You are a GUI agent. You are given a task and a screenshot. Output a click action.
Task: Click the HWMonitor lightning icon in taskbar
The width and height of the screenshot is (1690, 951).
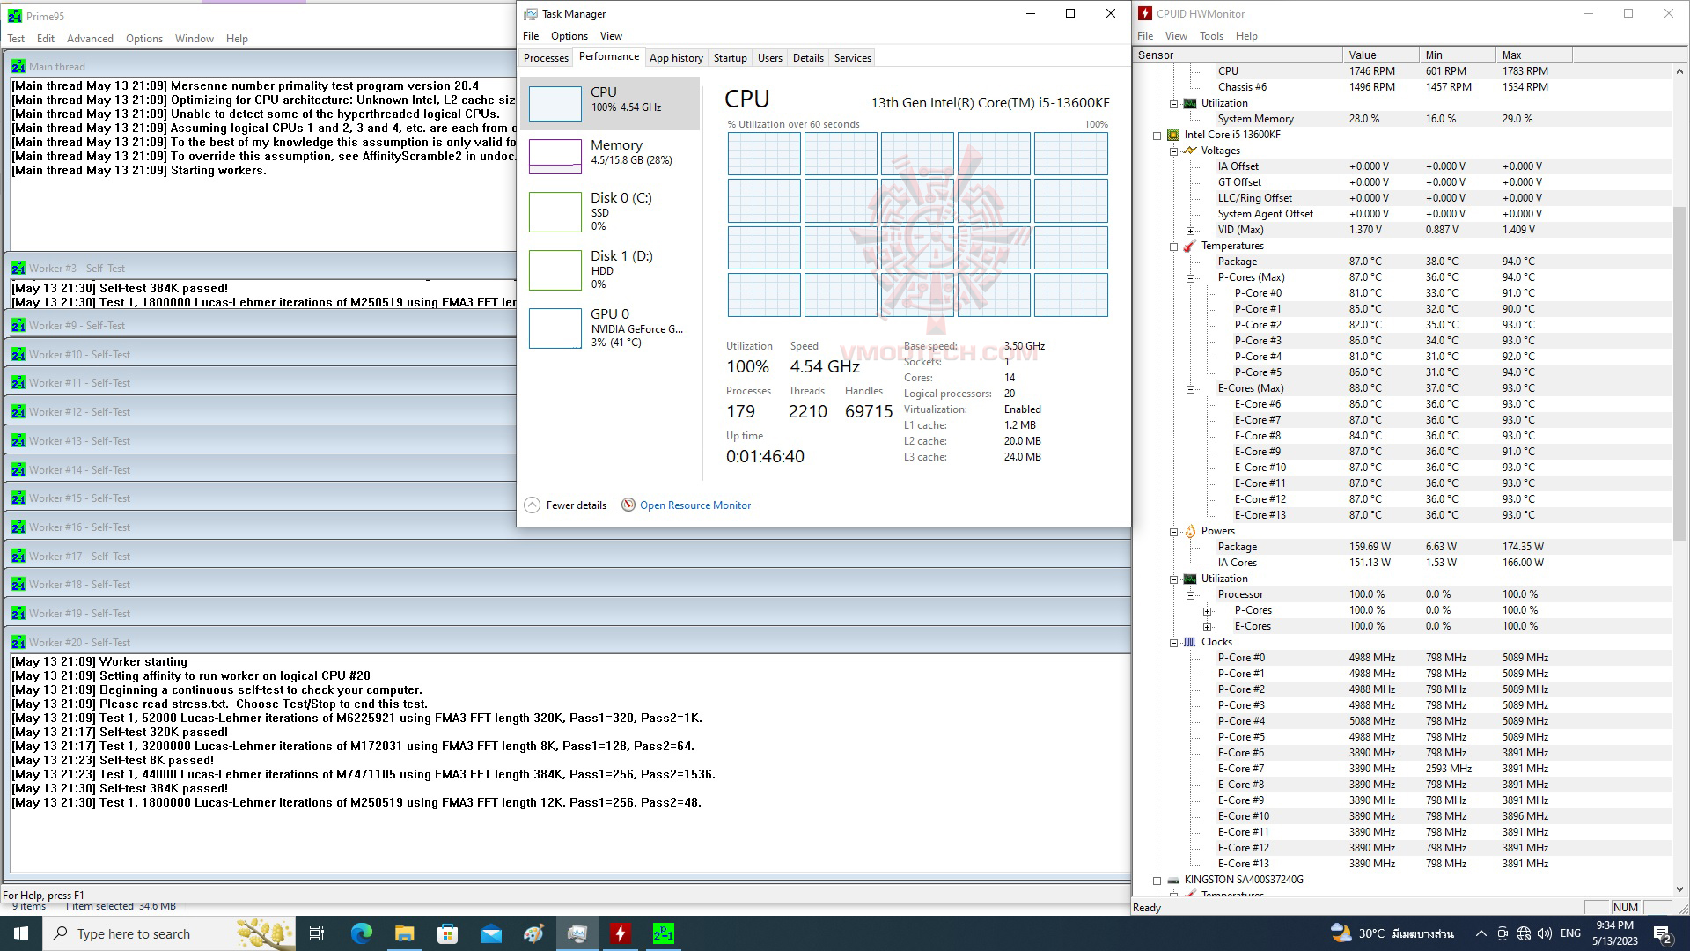(621, 933)
